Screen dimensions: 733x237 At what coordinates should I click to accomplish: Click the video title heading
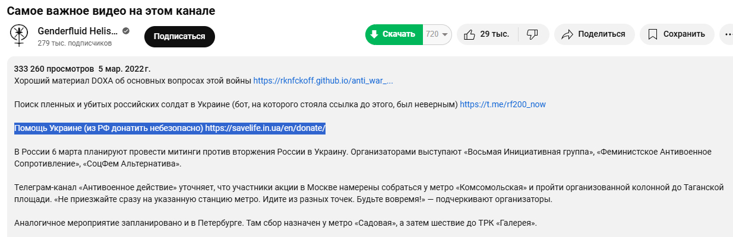pyautogui.click(x=110, y=11)
